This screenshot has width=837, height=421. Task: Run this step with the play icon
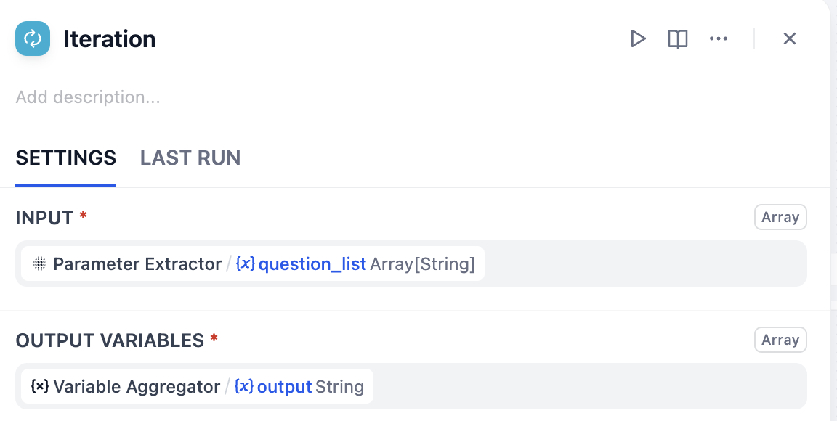[638, 38]
